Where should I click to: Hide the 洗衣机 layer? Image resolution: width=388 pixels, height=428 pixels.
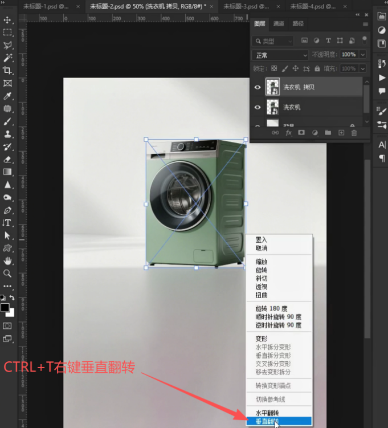coord(258,107)
